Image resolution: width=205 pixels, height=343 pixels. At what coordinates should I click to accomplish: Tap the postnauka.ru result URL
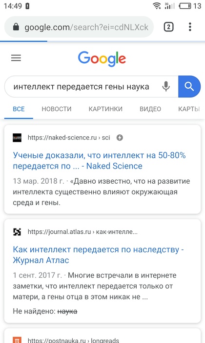tap(73, 340)
